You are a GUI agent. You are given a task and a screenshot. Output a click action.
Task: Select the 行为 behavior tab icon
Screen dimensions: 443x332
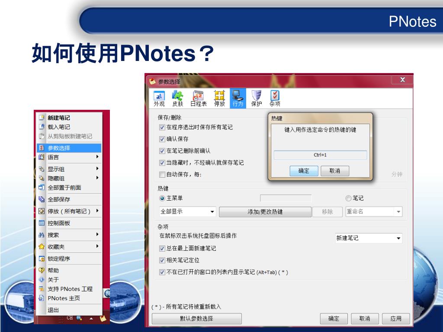[238, 99]
